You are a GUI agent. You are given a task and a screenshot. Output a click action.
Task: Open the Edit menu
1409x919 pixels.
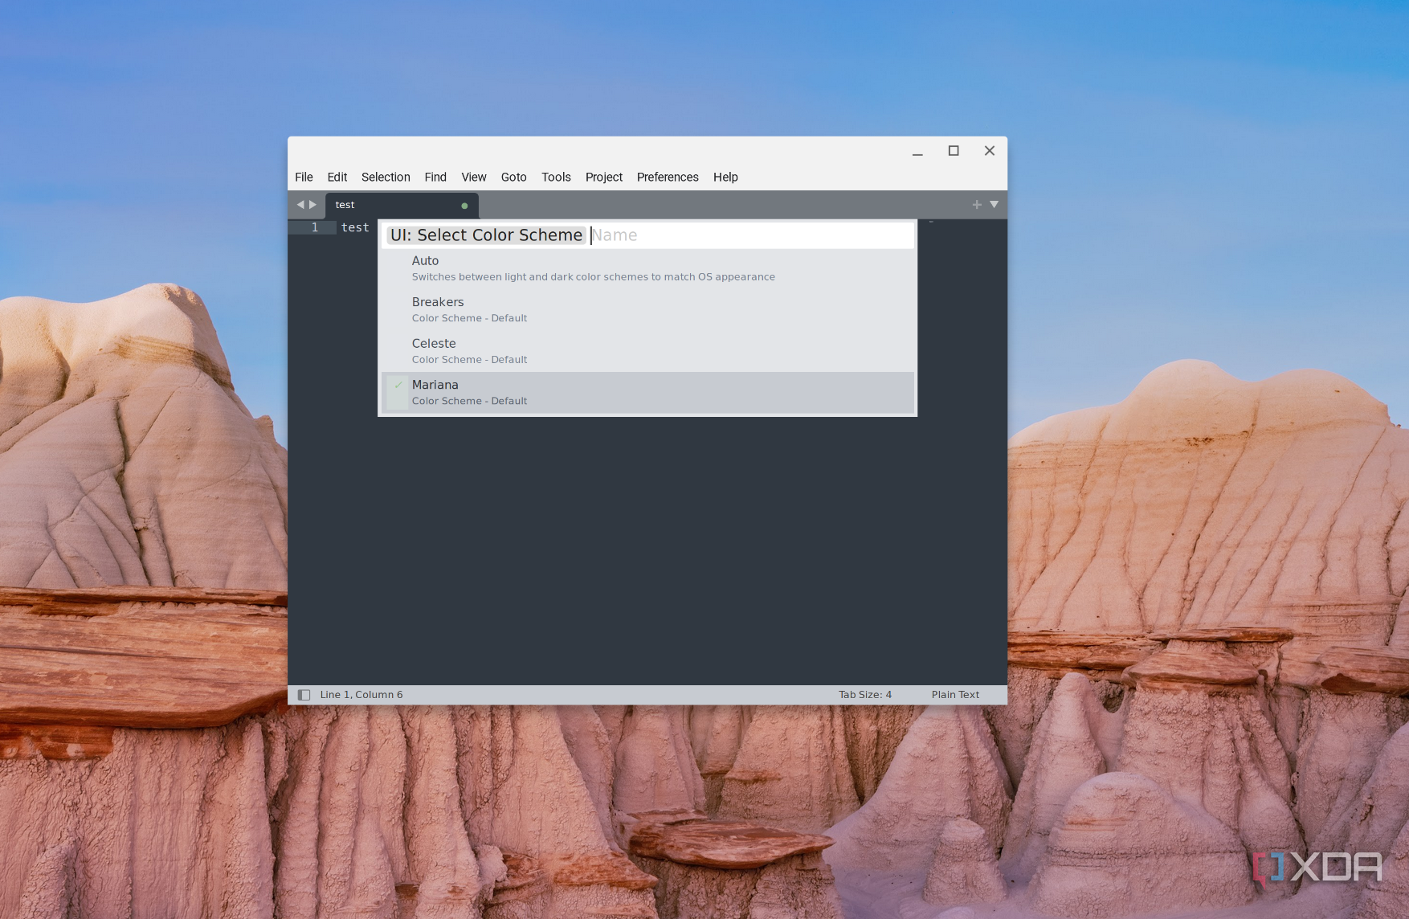point(337,177)
